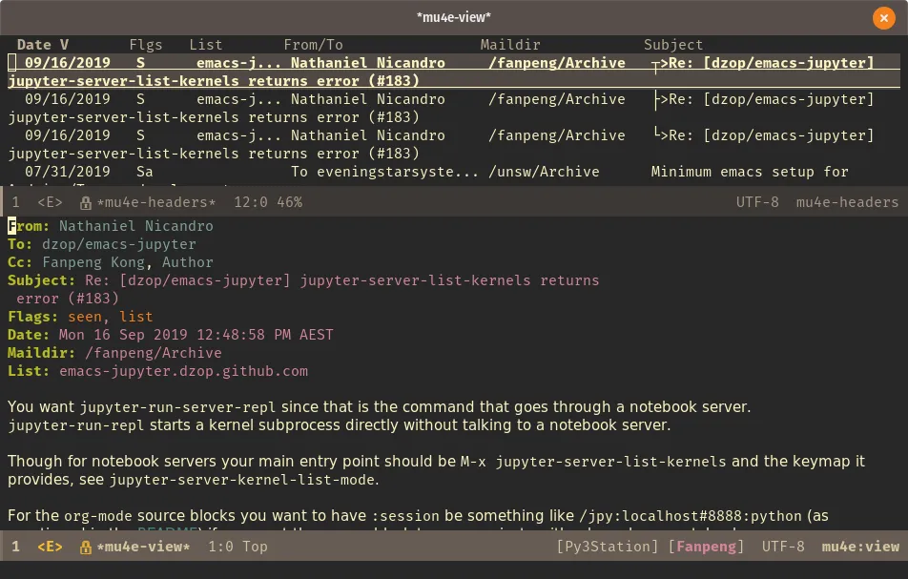Click the last thread message's corner branch marker
908x579 pixels.
658,135
